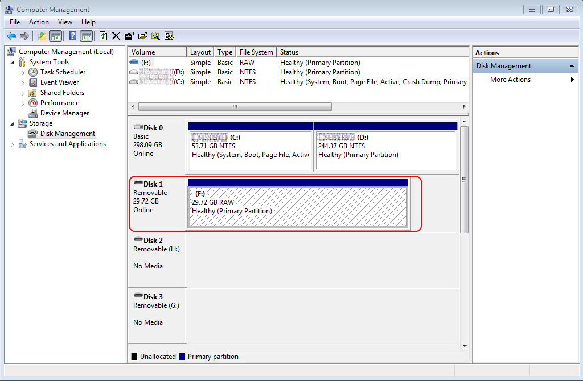Click the File System column header
The height and width of the screenshot is (381, 583).
pos(256,52)
